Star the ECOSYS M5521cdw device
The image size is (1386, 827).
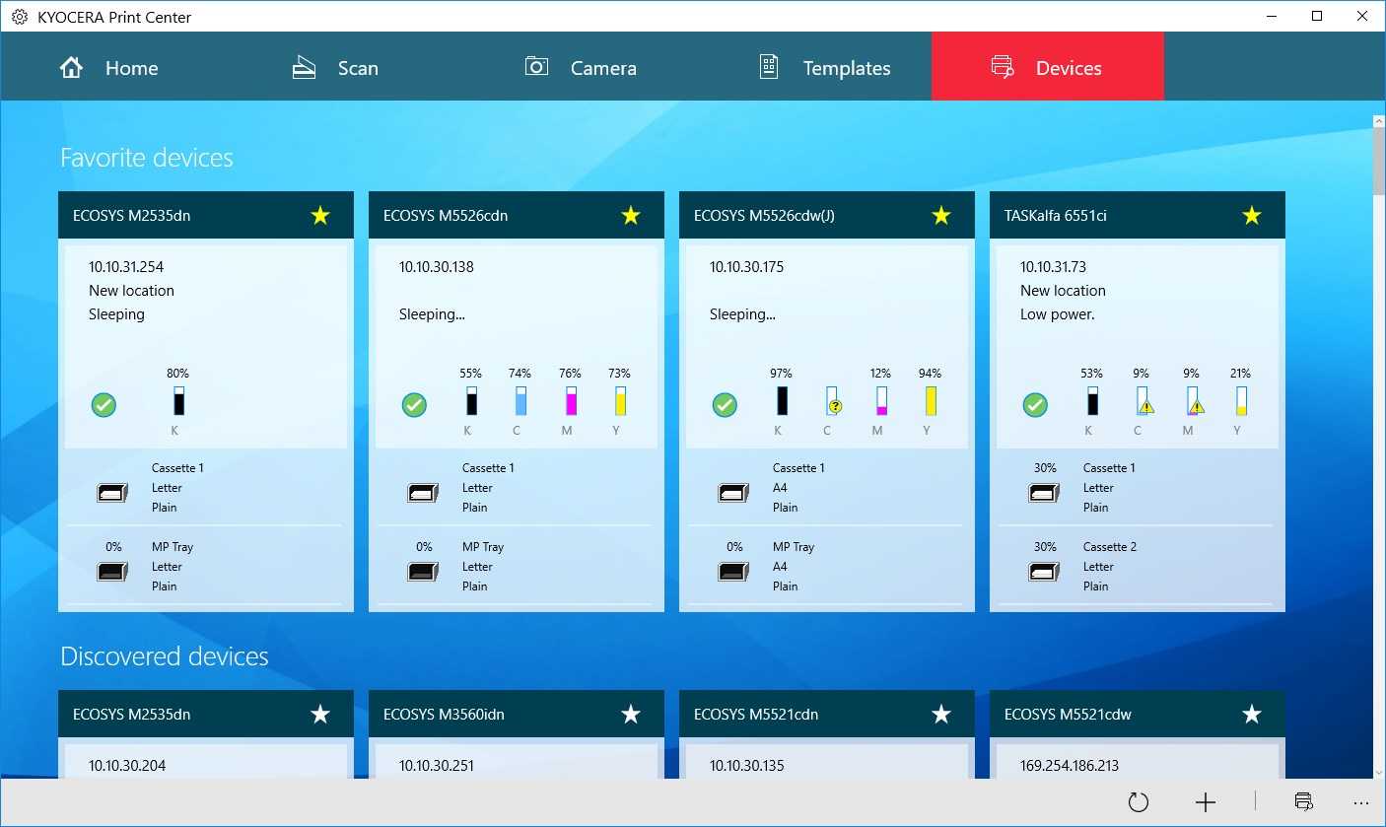click(x=1252, y=714)
